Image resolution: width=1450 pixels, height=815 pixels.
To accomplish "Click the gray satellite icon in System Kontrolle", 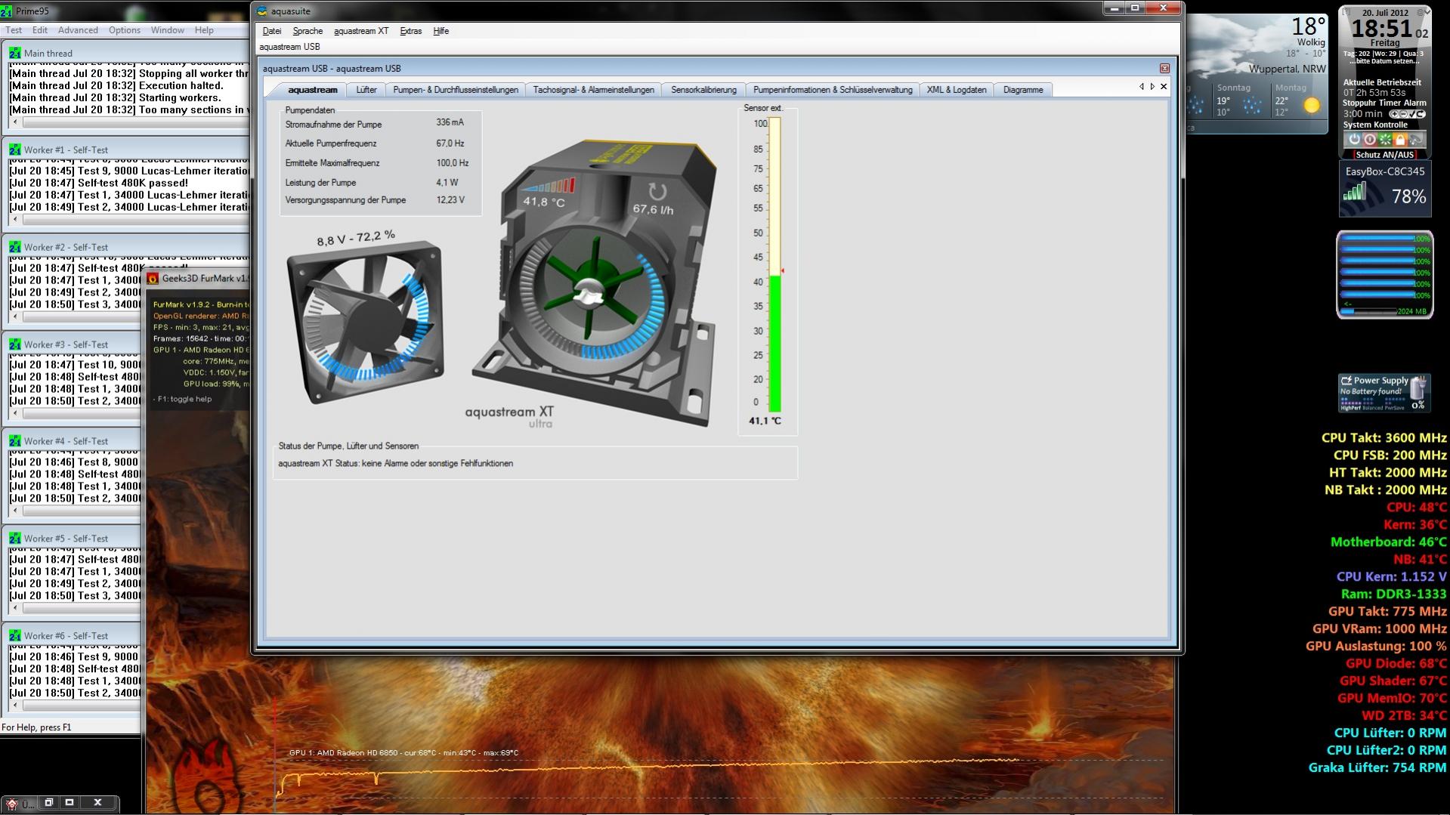I will tap(1416, 140).
